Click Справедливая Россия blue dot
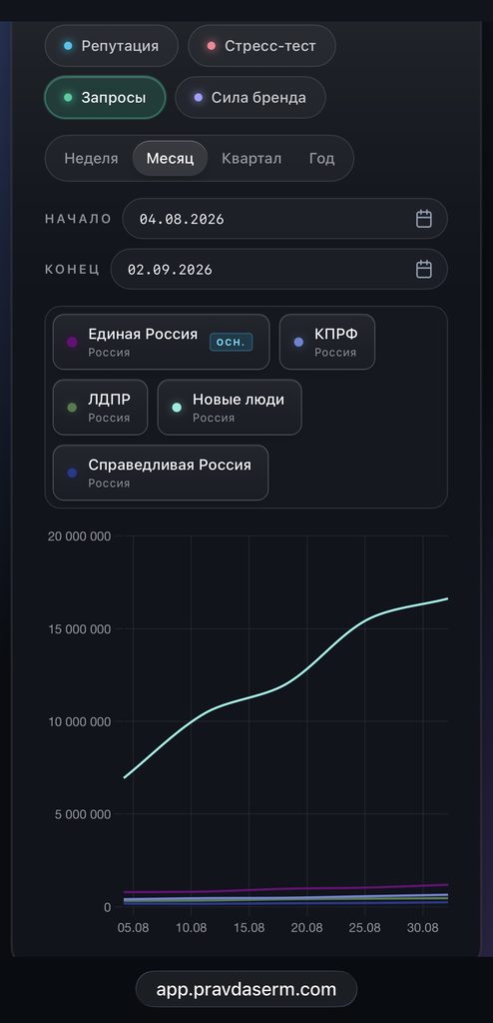This screenshot has height=1023, width=493. pos(73,473)
